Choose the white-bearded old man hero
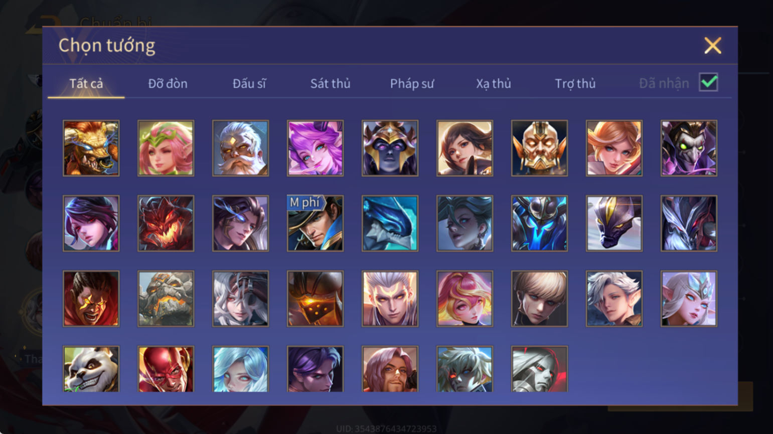 pyautogui.click(x=240, y=148)
